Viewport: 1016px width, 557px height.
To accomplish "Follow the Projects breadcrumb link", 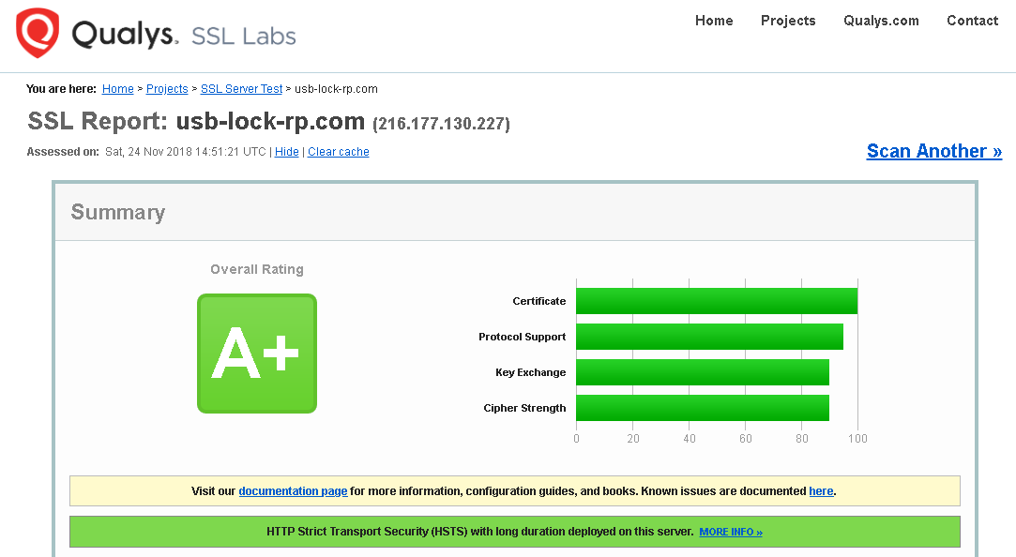I will 167,89.
